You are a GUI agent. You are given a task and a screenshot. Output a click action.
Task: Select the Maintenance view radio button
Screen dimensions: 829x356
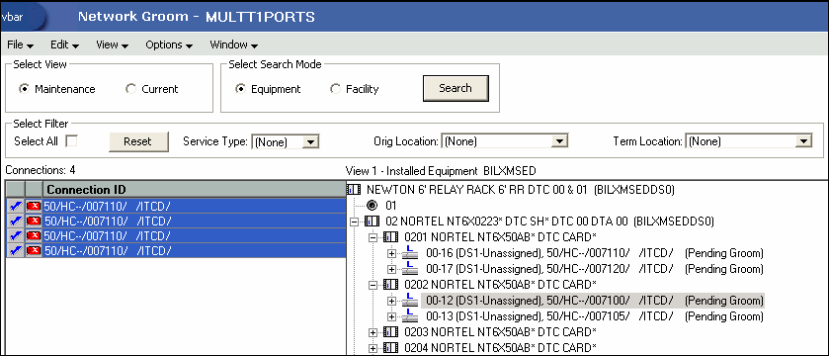point(24,89)
